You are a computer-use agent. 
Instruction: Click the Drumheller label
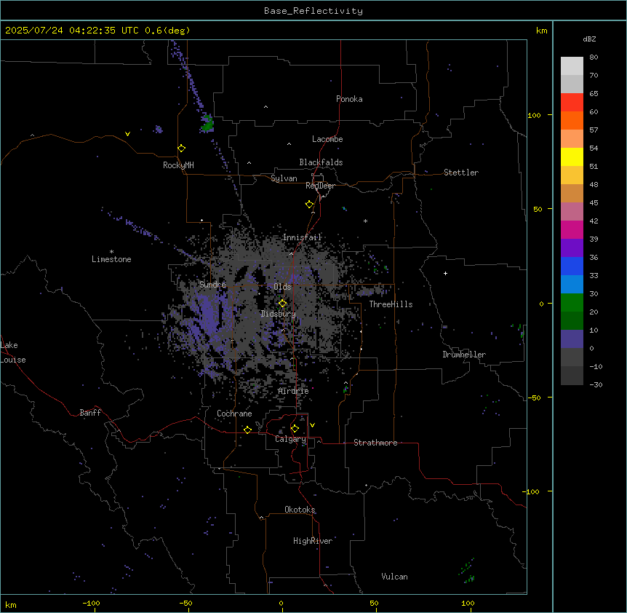pyautogui.click(x=464, y=355)
